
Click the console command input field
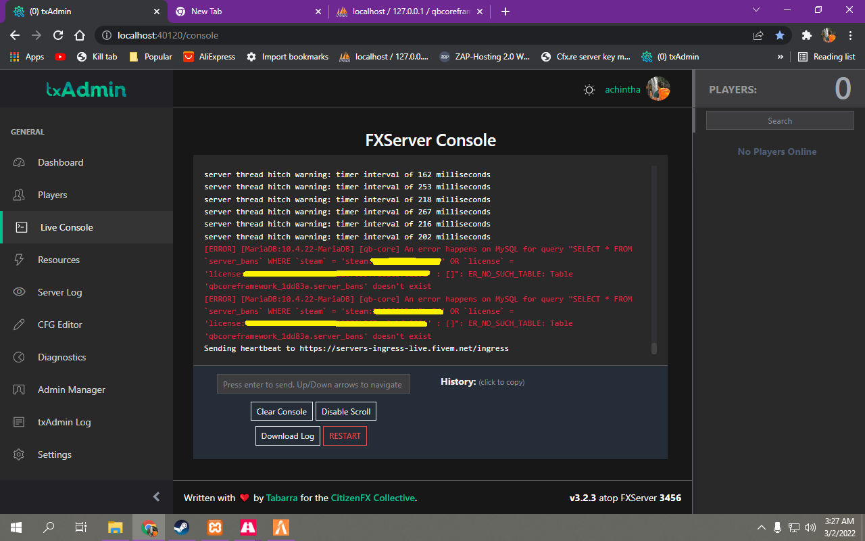click(x=314, y=384)
